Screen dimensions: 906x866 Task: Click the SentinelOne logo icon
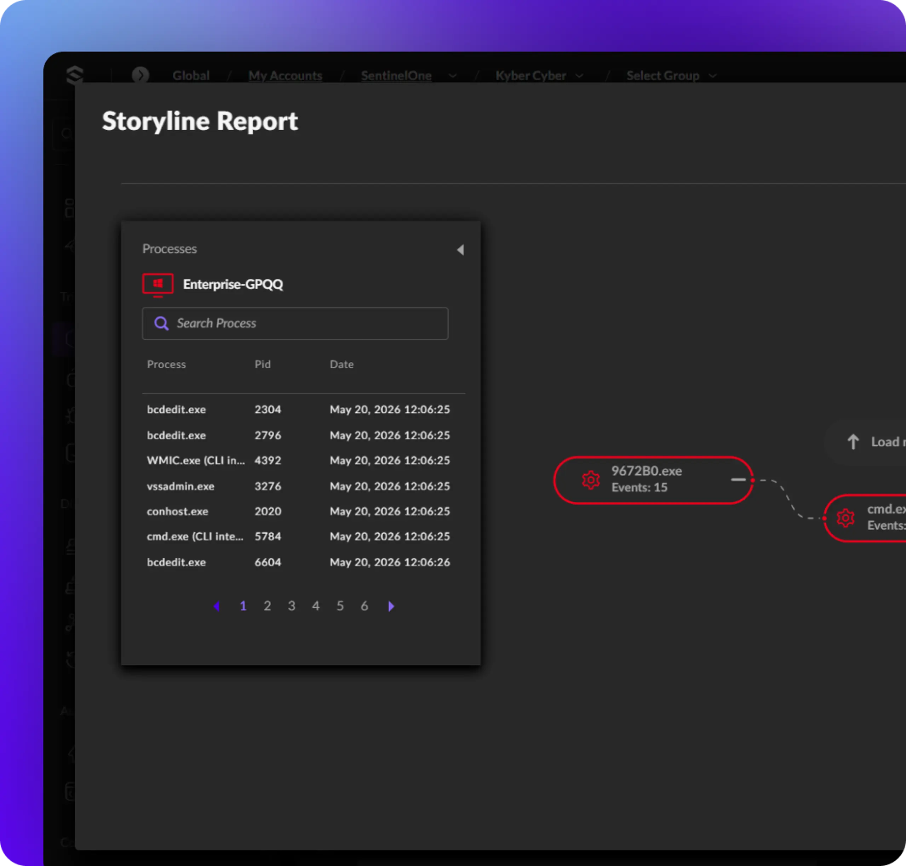point(74,75)
